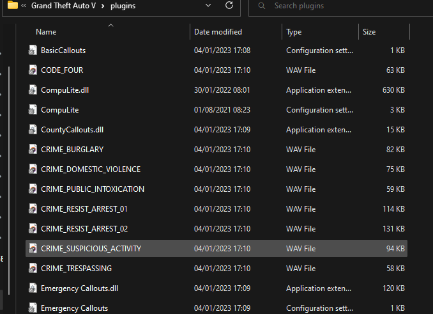Image resolution: width=433 pixels, height=314 pixels.
Task: Select the CRIME_TRESPASSING WAV file icon
Action: coord(33,269)
